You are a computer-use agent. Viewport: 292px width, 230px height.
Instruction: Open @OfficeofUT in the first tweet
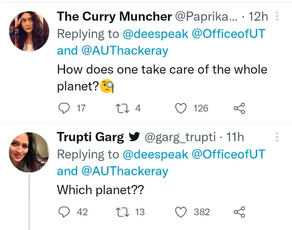tap(228, 34)
